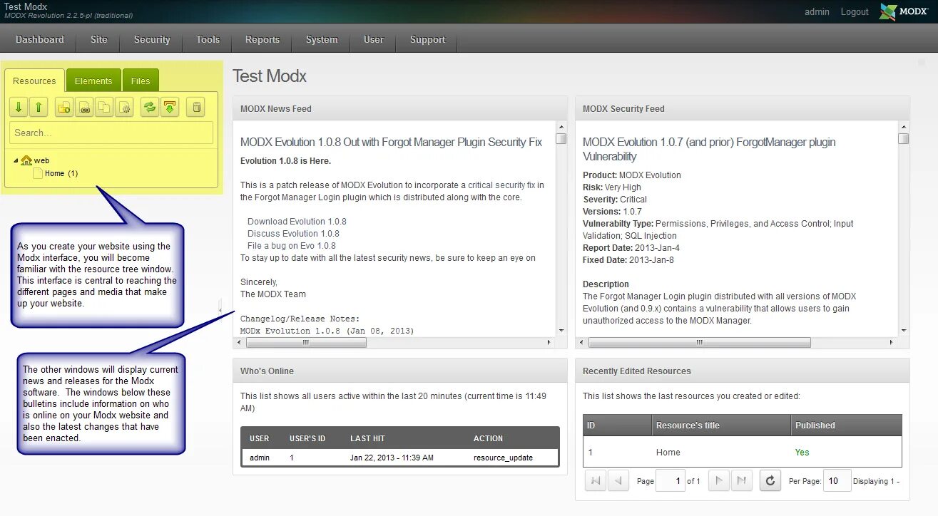Open the User menu
This screenshot has width=938, height=516.
tap(373, 39)
